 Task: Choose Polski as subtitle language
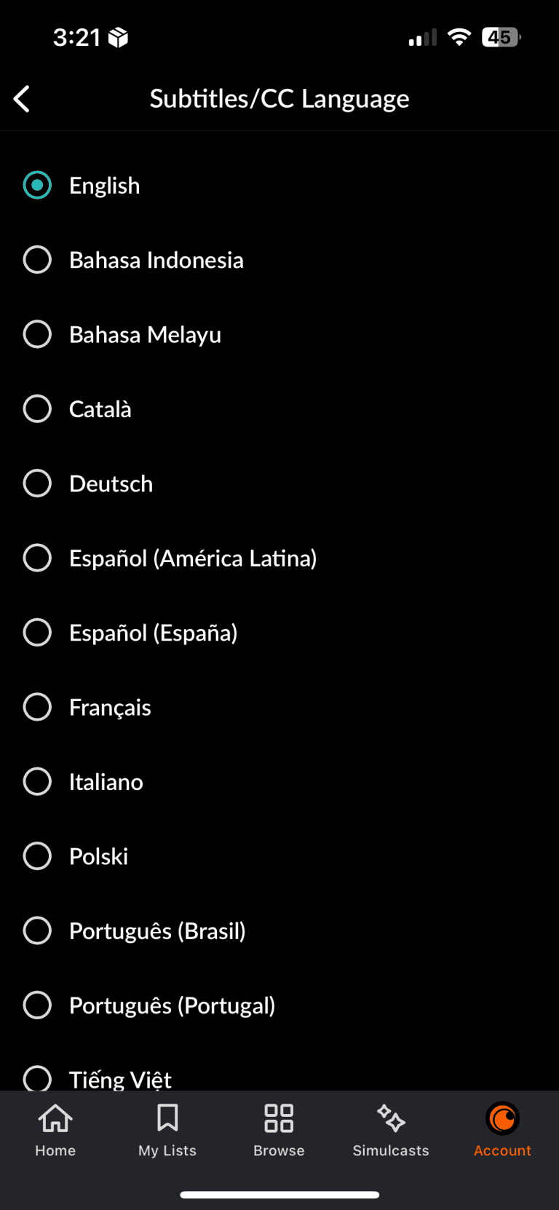click(98, 856)
